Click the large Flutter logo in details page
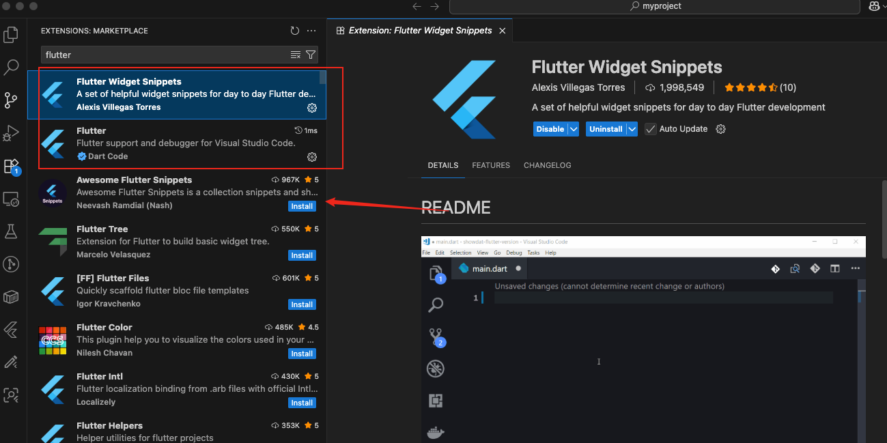The height and width of the screenshot is (443, 887). pos(464,99)
